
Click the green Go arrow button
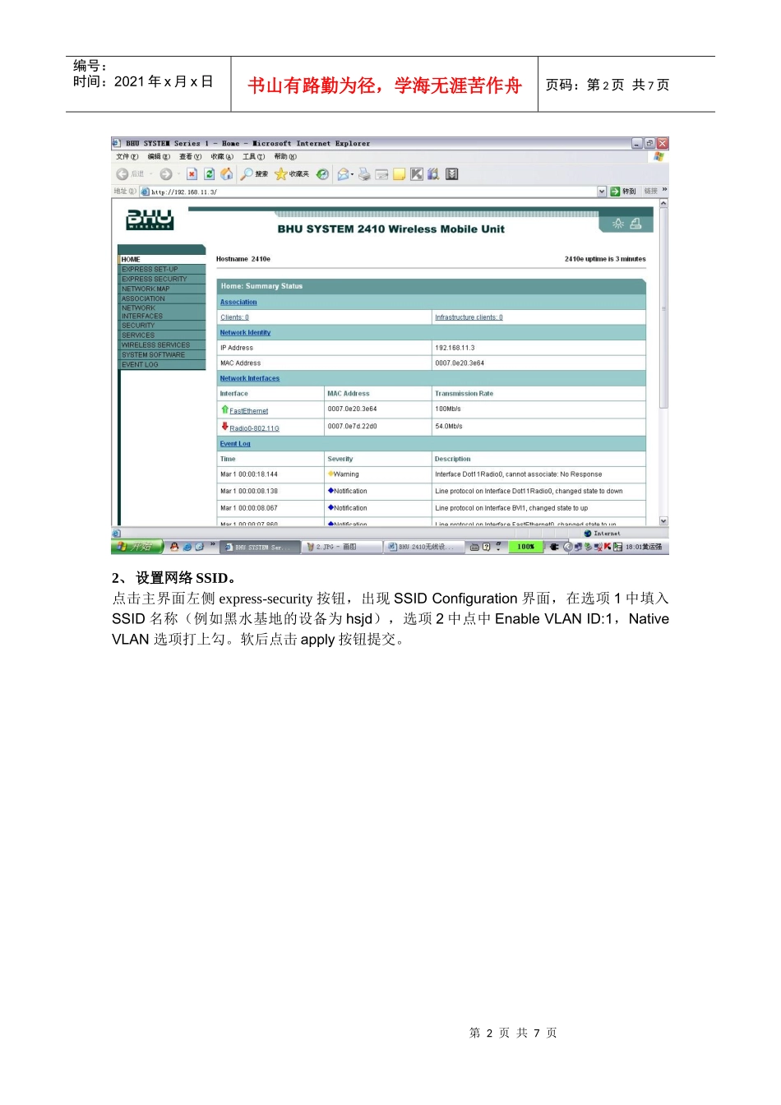[615, 192]
